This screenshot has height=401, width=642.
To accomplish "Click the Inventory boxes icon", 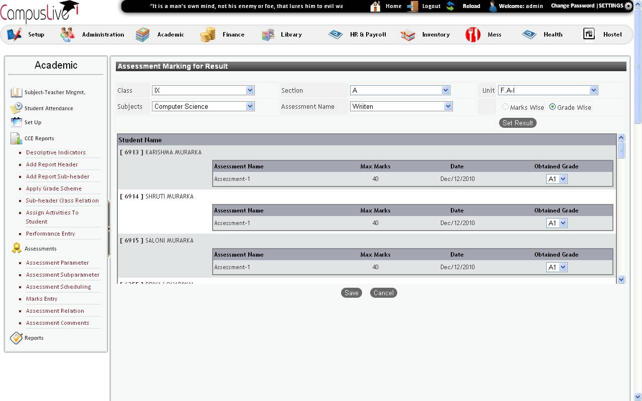I will [408, 35].
